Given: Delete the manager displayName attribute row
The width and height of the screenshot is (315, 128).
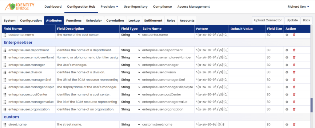Looking at the screenshot, I should click(294, 87).
